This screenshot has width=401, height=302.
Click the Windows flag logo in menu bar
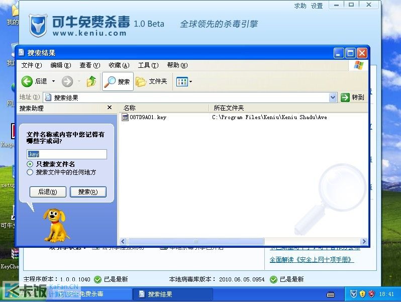click(x=359, y=65)
